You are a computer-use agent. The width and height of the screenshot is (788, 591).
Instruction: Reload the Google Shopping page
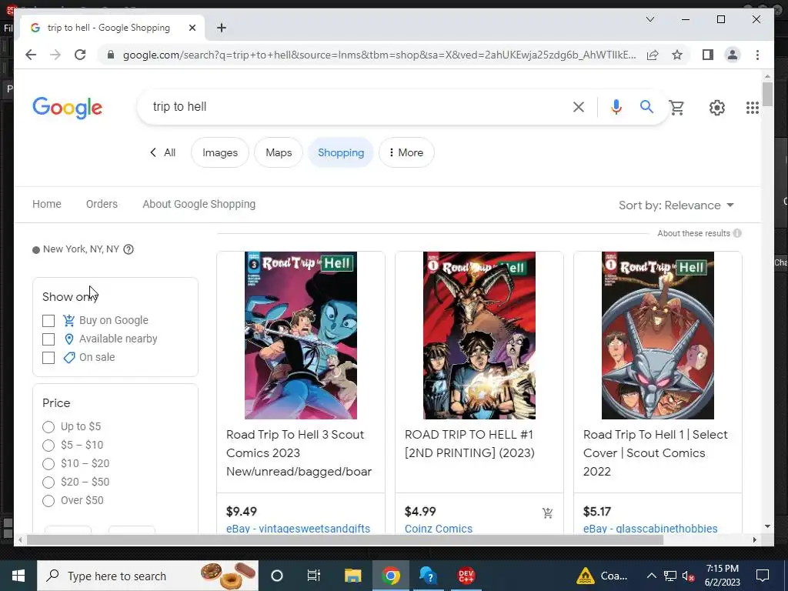(80, 55)
